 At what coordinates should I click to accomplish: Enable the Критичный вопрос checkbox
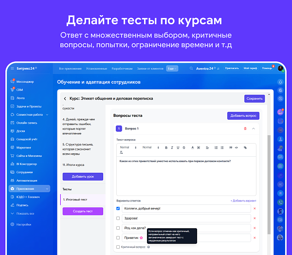tap(118, 247)
